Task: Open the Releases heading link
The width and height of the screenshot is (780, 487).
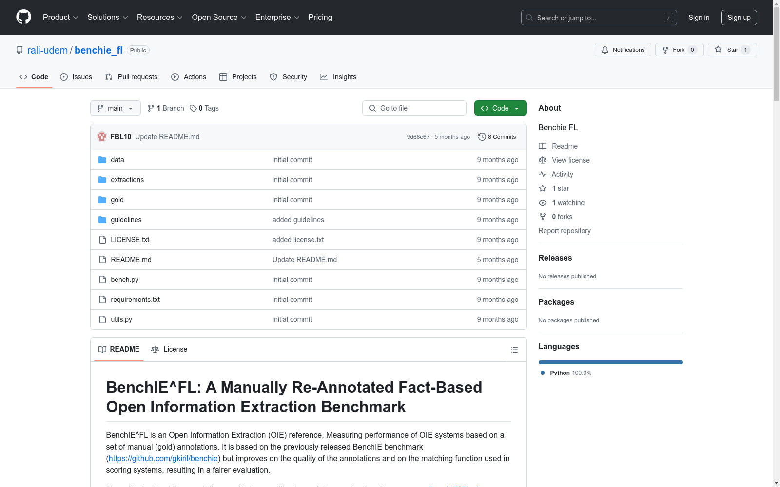Action: (555, 258)
